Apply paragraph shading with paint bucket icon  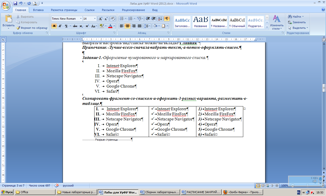click(155, 26)
